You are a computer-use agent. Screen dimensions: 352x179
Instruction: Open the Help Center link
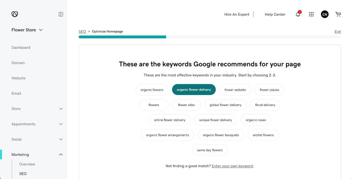tap(275, 14)
